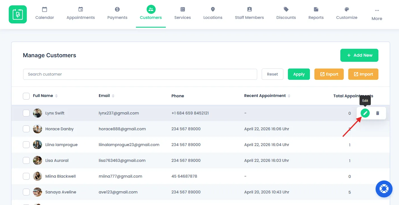Click April 20, 2026 10:43 Uhr
The image size is (399, 205).
[x=267, y=192]
